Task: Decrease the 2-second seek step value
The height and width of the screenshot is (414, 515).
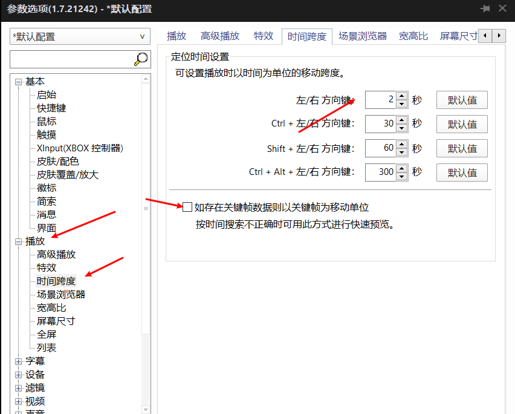Action: click(402, 104)
